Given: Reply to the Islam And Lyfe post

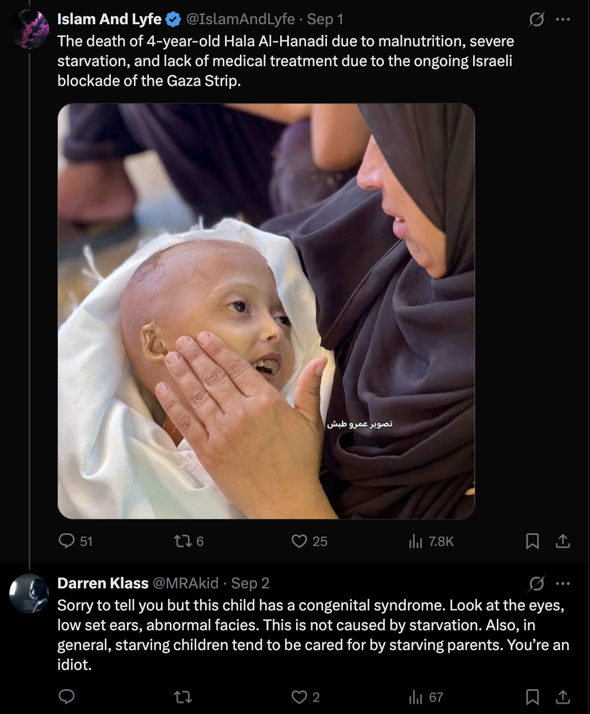Looking at the screenshot, I should 67,541.
